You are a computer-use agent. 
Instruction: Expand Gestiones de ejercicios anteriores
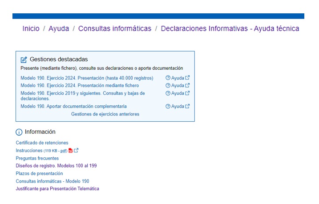click(x=105, y=114)
